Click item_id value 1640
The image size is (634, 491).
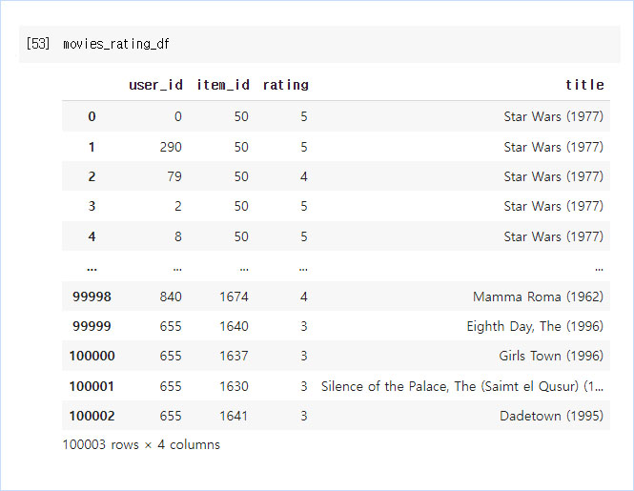(x=234, y=326)
